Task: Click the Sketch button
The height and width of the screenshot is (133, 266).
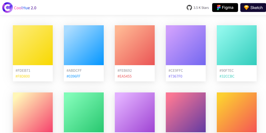Action: tap(253, 7)
